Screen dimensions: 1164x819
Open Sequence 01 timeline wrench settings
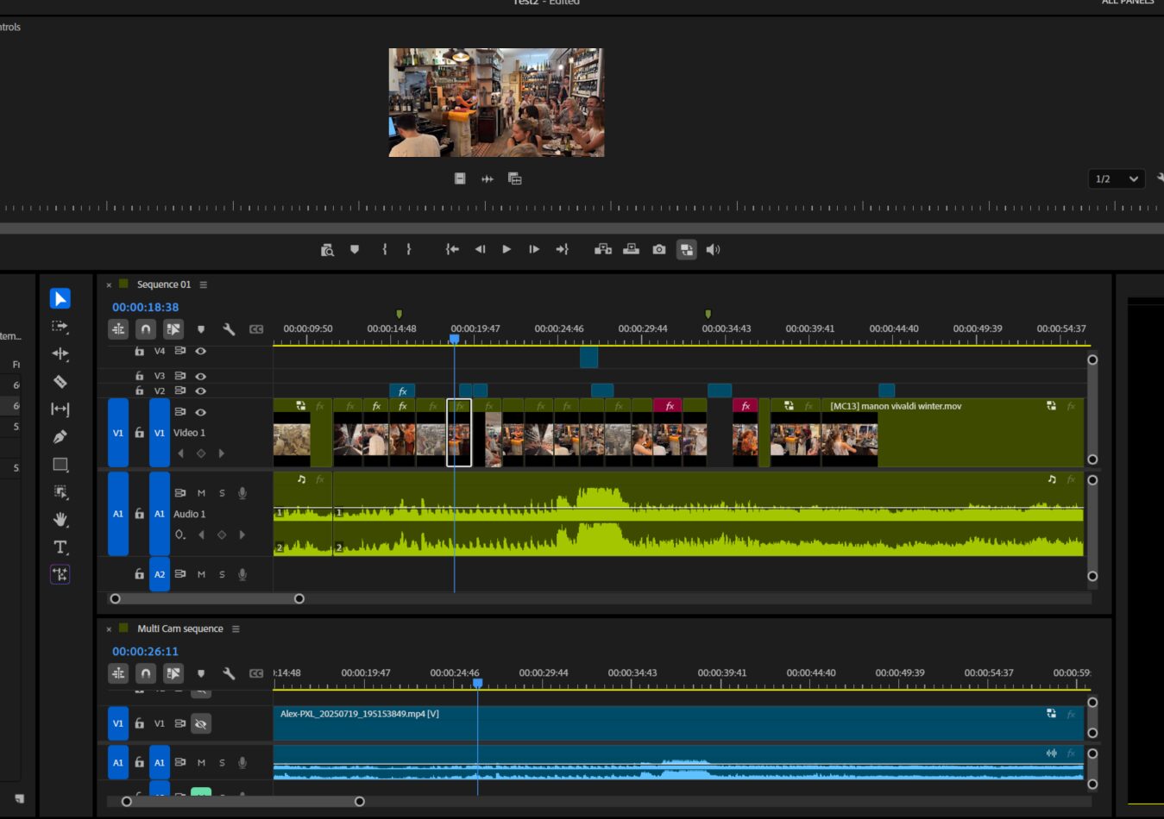(229, 329)
